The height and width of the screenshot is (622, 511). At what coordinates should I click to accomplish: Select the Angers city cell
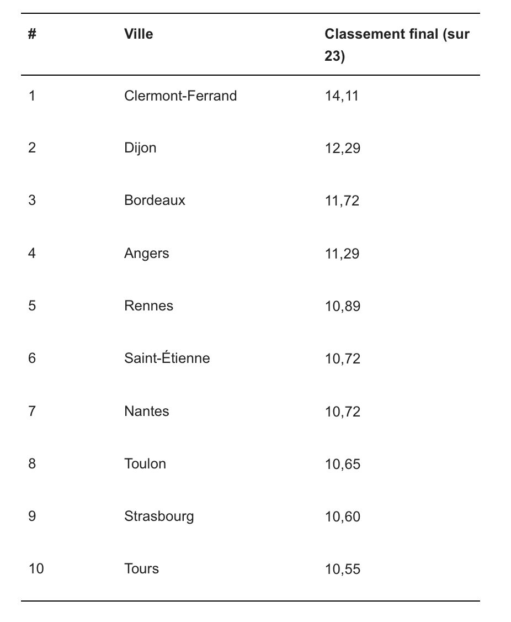(x=147, y=254)
